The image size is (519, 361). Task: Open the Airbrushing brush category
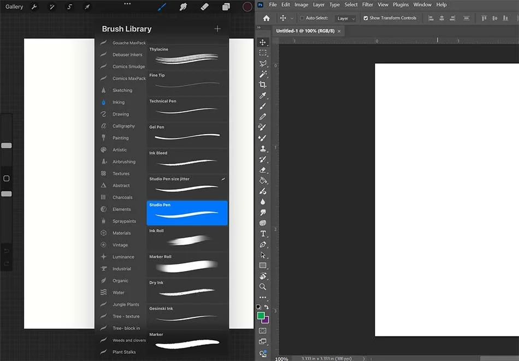click(124, 162)
